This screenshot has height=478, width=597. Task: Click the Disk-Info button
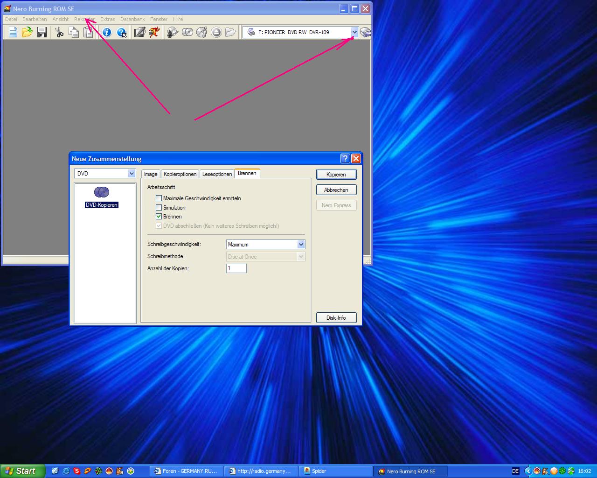point(336,318)
